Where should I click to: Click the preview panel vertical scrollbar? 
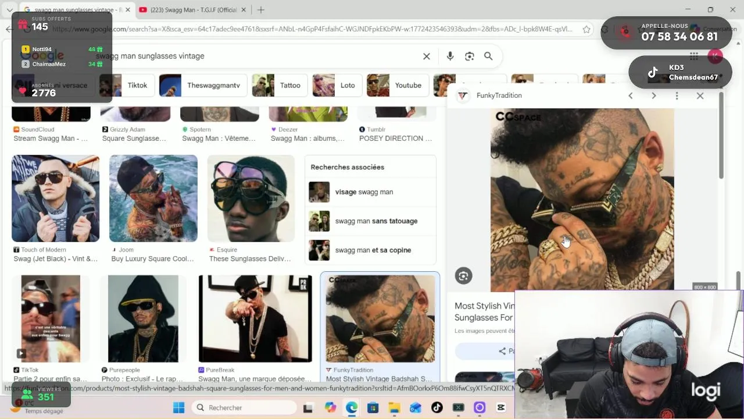click(x=721, y=135)
